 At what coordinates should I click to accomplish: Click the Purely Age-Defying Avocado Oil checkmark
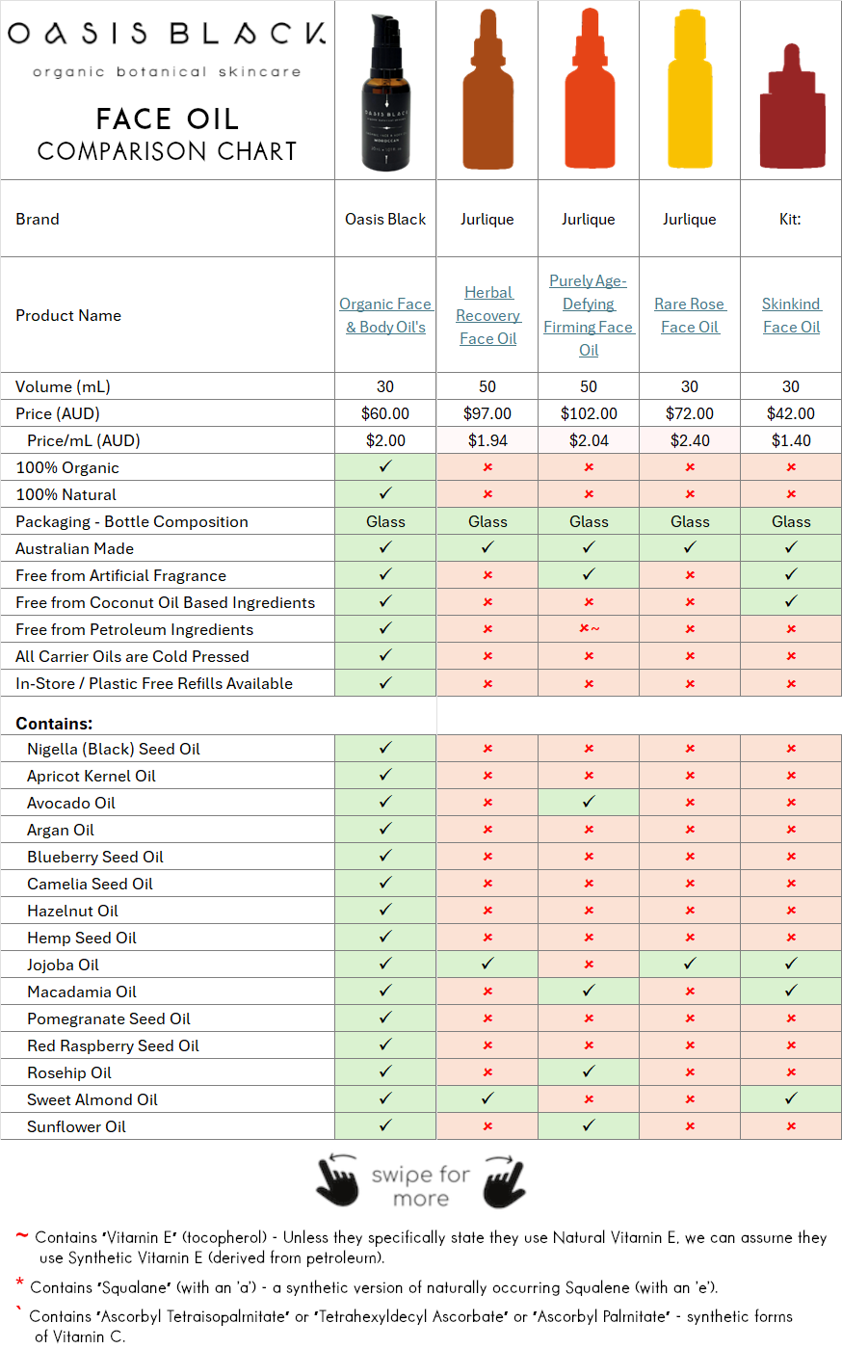click(x=589, y=802)
